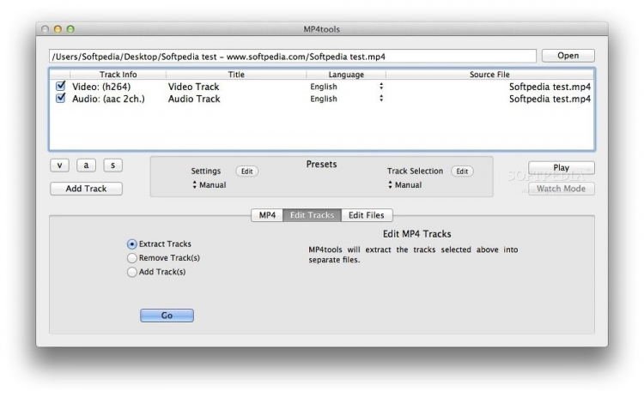Switch to the MP4 tab
The height and width of the screenshot is (397, 644).
click(x=267, y=215)
